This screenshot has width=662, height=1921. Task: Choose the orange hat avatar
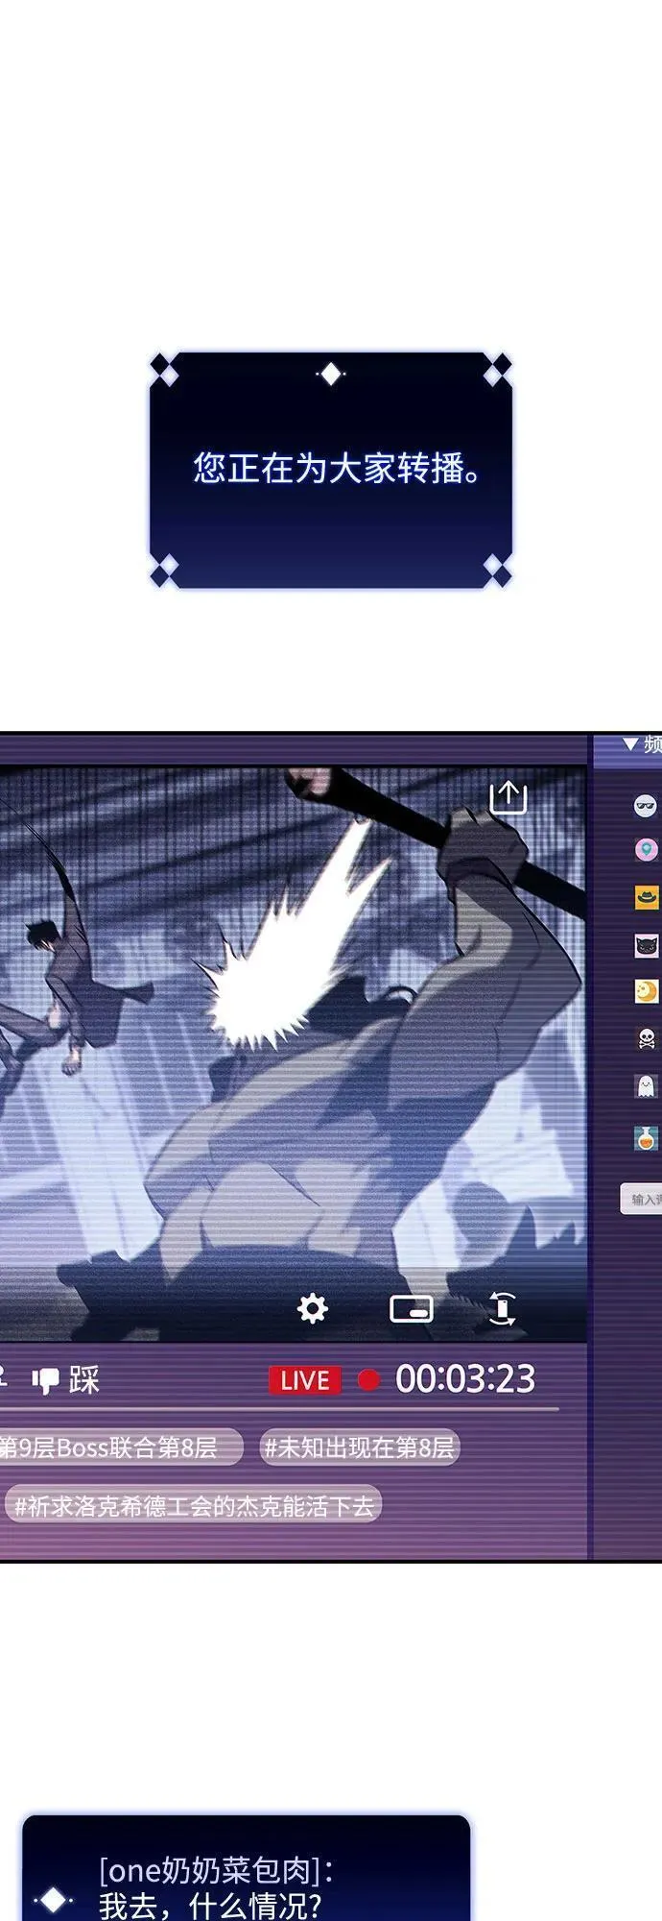click(x=647, y=897)
